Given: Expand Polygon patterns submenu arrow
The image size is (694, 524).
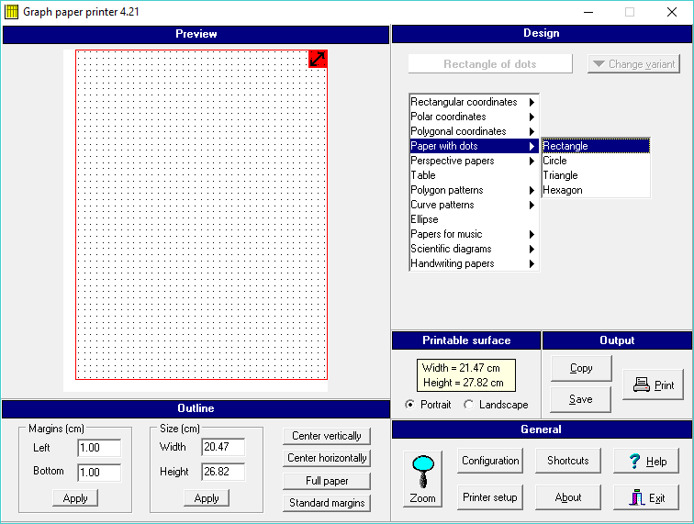Looking at the screenshot, I should pos(532,190).
